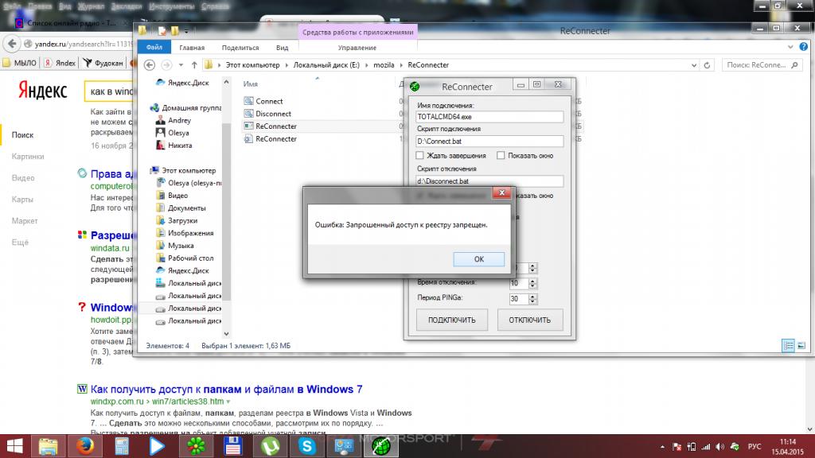Image resolution: width=815 pixels, height=458 pixels.
Task: Switch to the Вид ribbon tab
Action: pos(282,48)
